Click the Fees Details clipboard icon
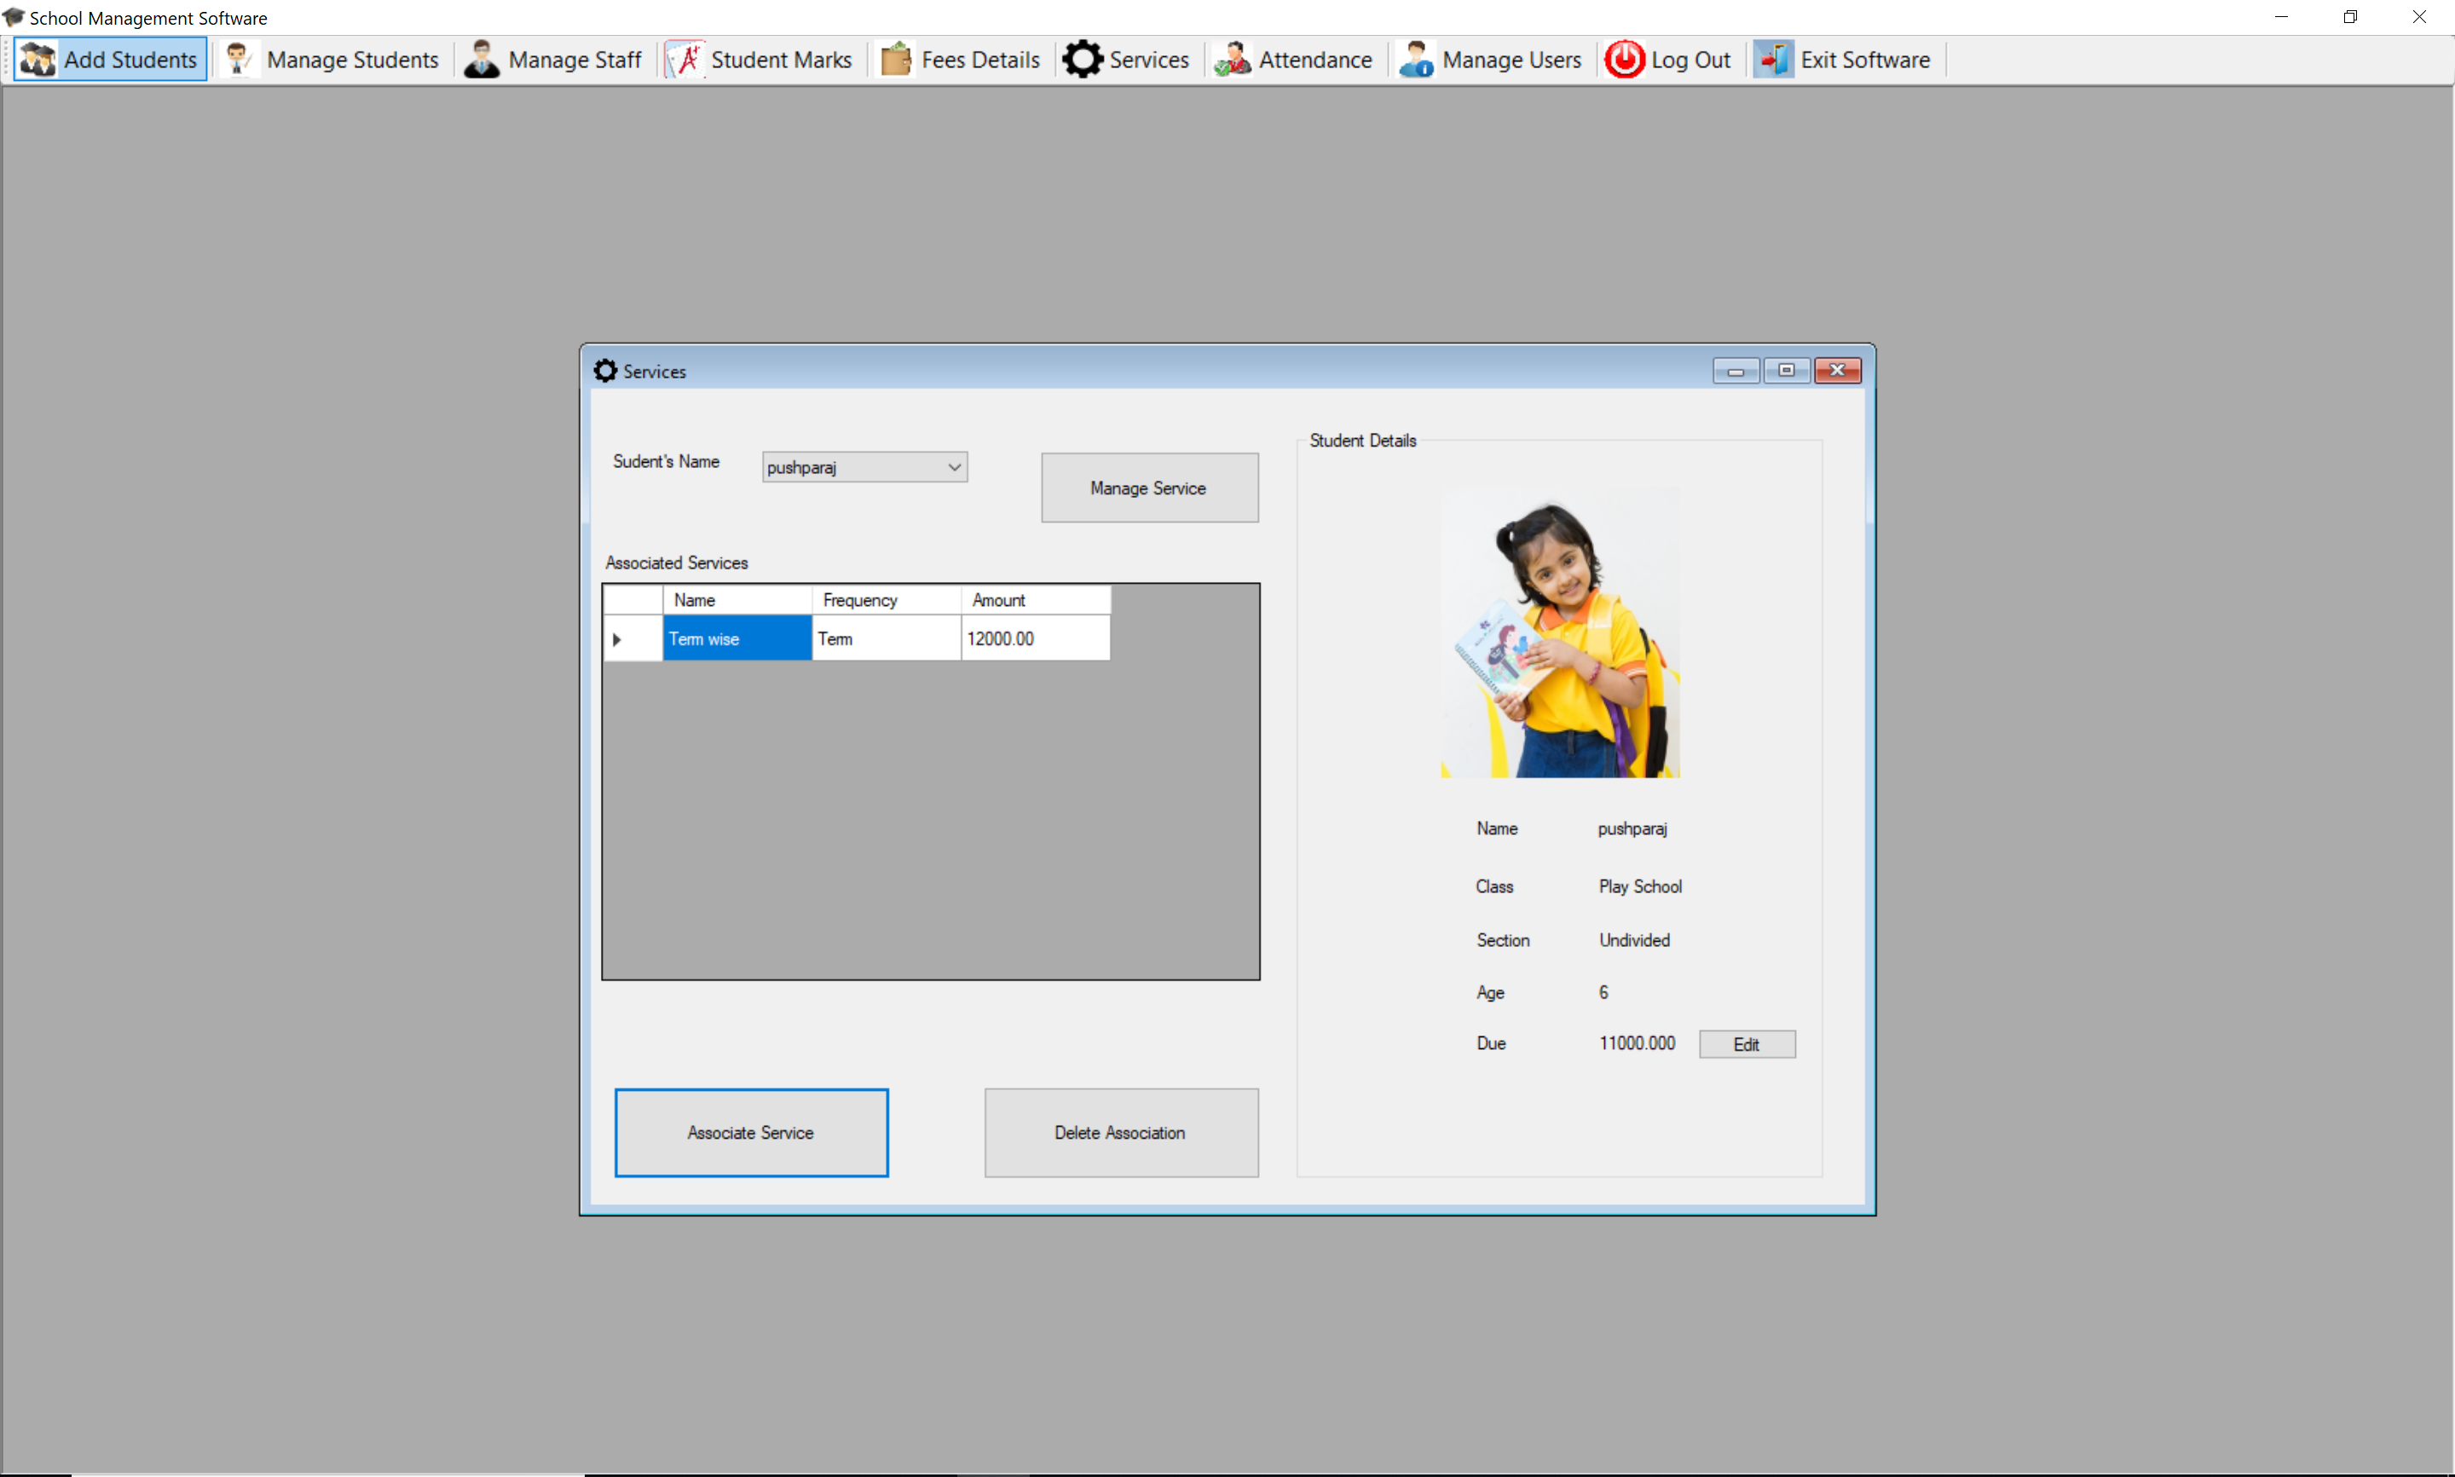2455x1477 pixels. click(x=896, y=60)
